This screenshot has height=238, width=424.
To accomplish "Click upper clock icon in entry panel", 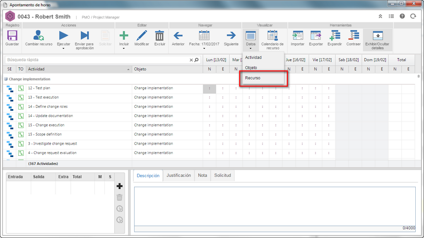I will pos(120,209).
